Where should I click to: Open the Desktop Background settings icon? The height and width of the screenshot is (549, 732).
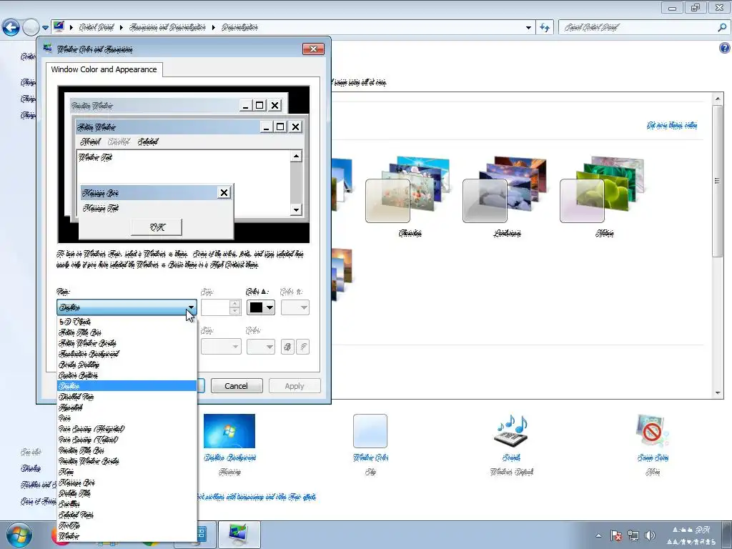pyautogui.click(x=229, y=431)
